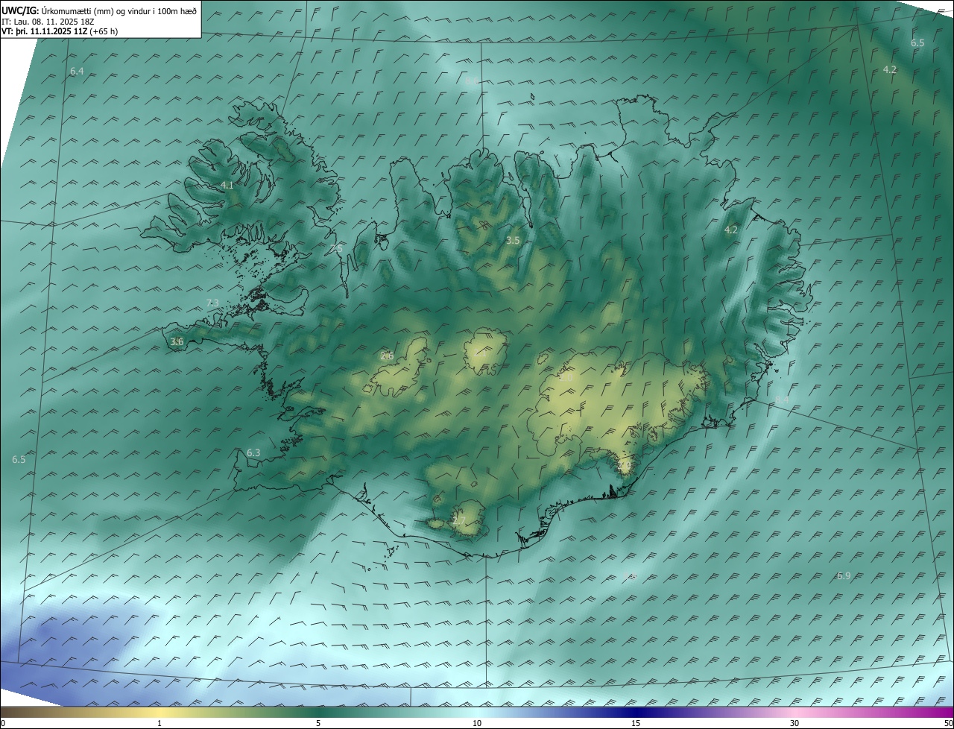Click the "7.3" value on the map
Screen dimensions: 954x729
212,303
